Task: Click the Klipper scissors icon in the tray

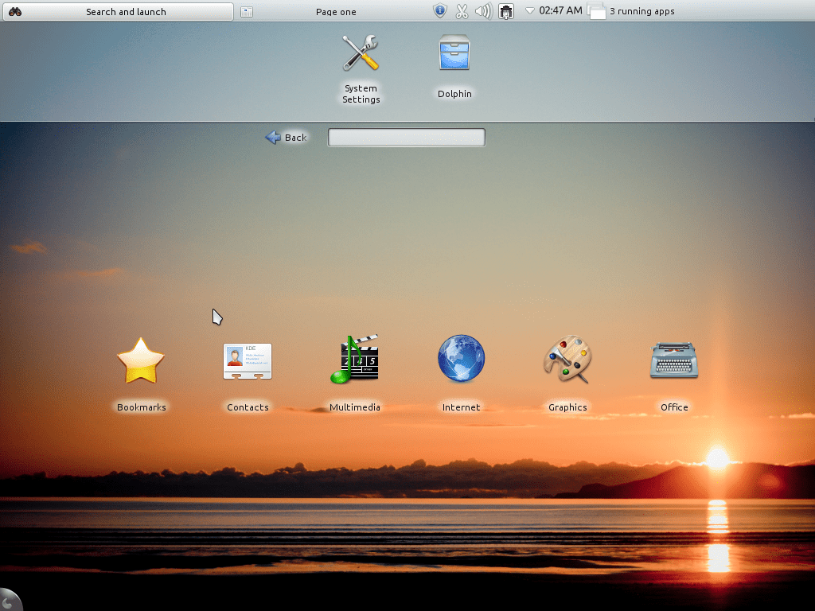Action: (x=462, y=11)
